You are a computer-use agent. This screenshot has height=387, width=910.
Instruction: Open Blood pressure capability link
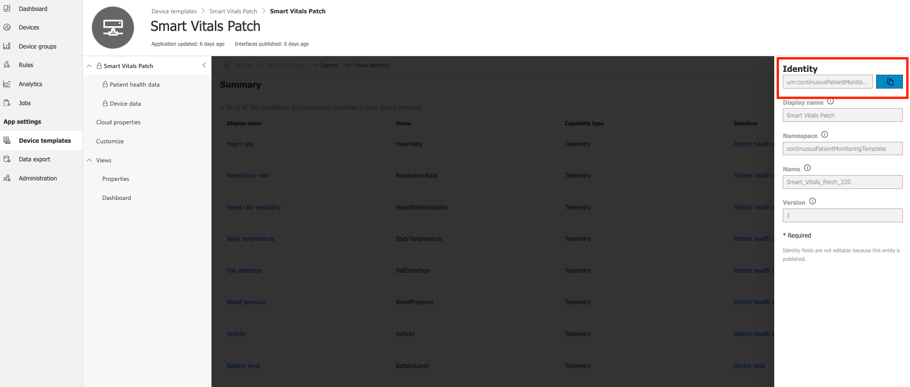coord(246,302)
